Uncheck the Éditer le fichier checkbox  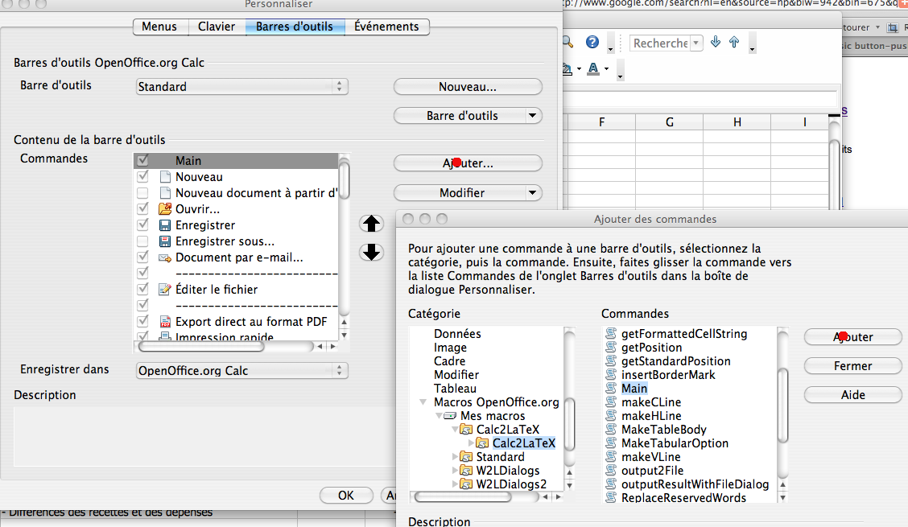click(x=142, y=290)
